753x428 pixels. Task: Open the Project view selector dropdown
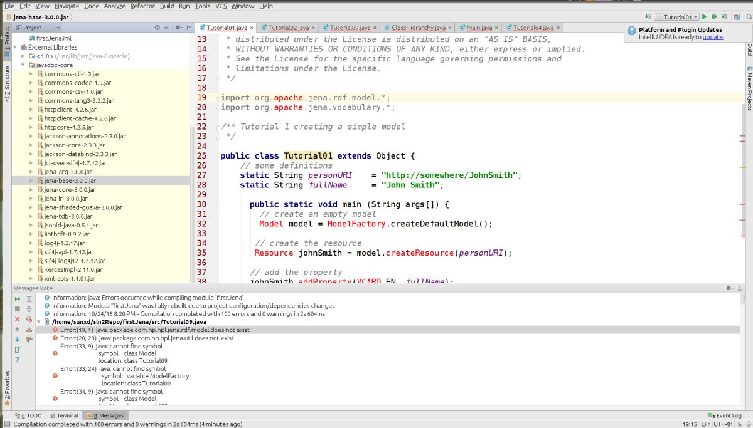(38, 28)
